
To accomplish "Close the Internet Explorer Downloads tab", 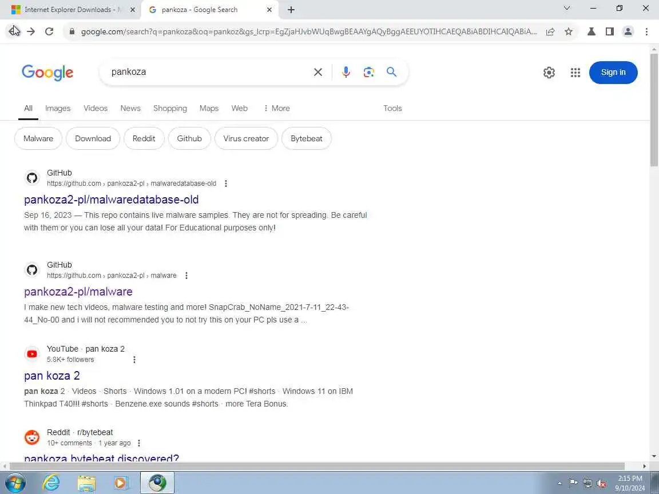I will tap(132, 10).
